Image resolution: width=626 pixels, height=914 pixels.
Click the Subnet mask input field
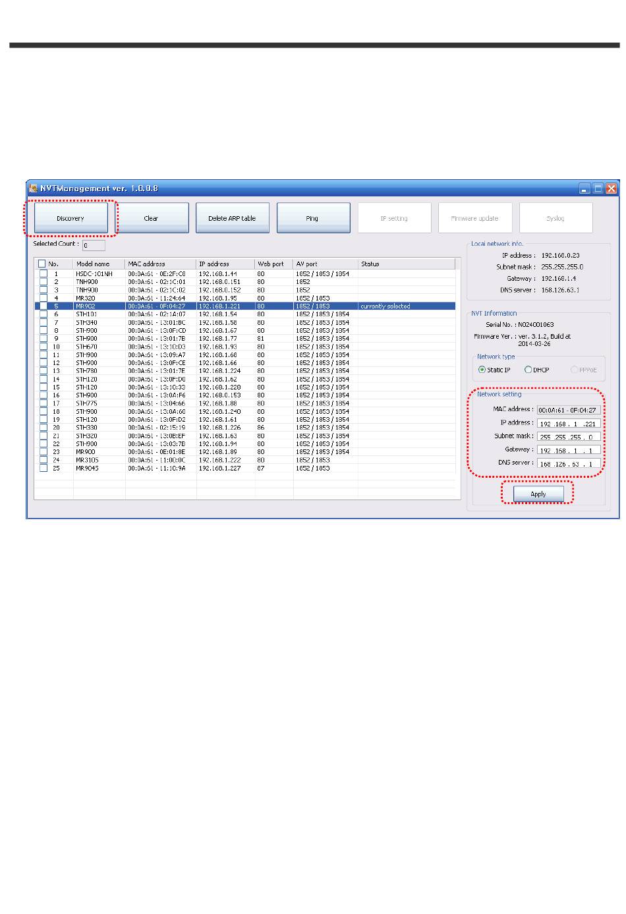569,437
